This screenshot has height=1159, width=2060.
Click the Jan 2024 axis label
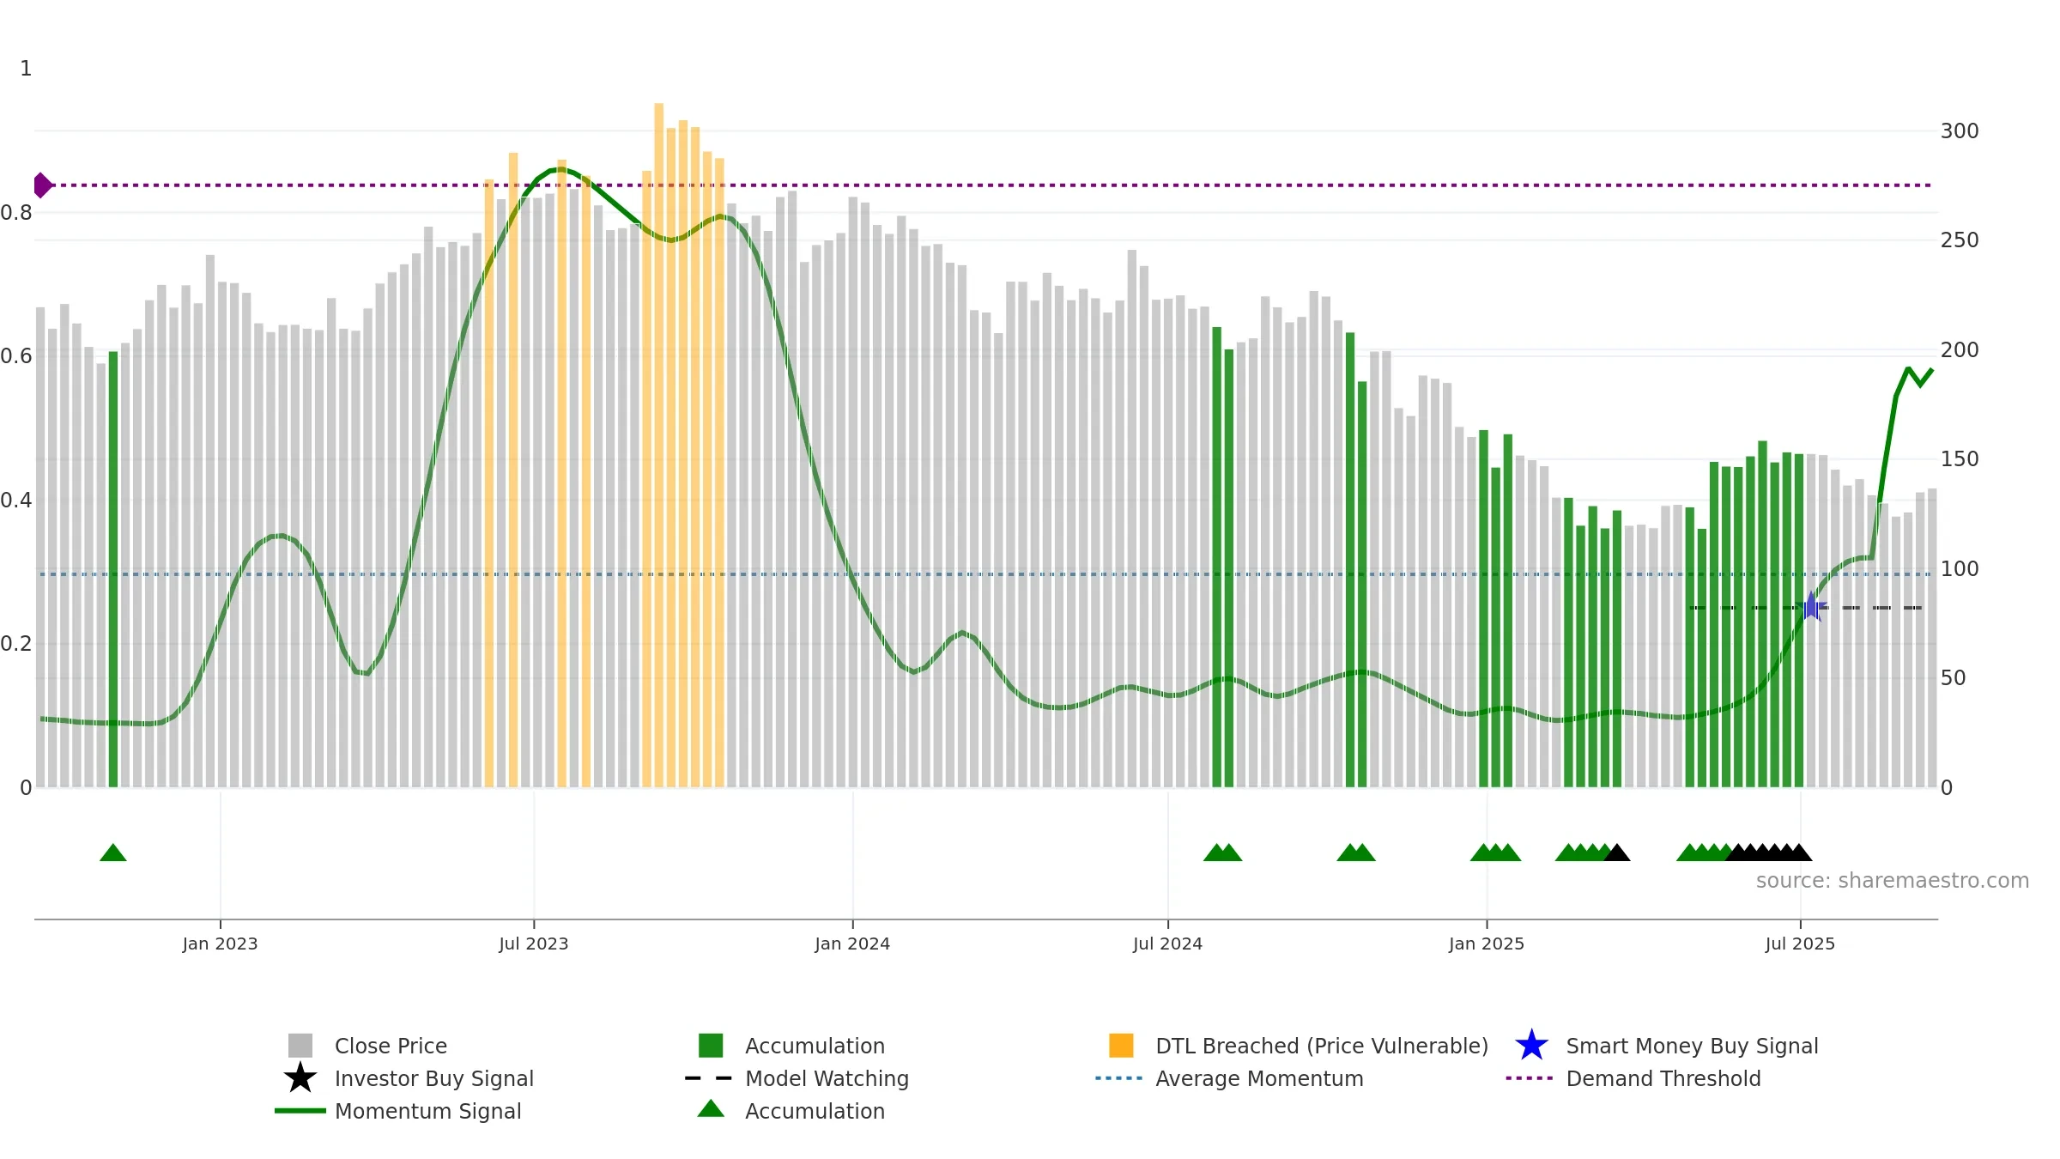(x=852, y=944)
